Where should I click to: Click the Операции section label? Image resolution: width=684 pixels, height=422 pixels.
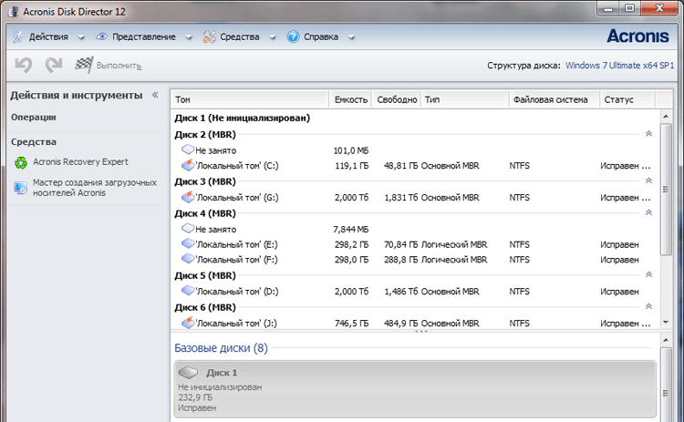coord(34,118)
